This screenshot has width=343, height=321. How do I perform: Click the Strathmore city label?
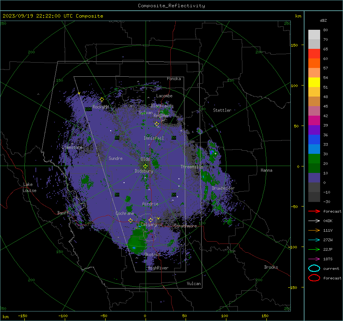(185, 226)
